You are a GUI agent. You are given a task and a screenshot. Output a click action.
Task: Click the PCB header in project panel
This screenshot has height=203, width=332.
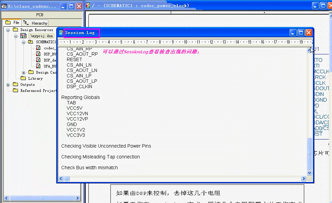tap(40, 15)
